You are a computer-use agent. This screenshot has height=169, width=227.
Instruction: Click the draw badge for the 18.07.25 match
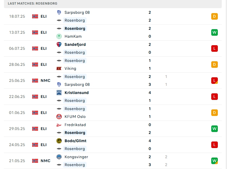click(215, 16)
